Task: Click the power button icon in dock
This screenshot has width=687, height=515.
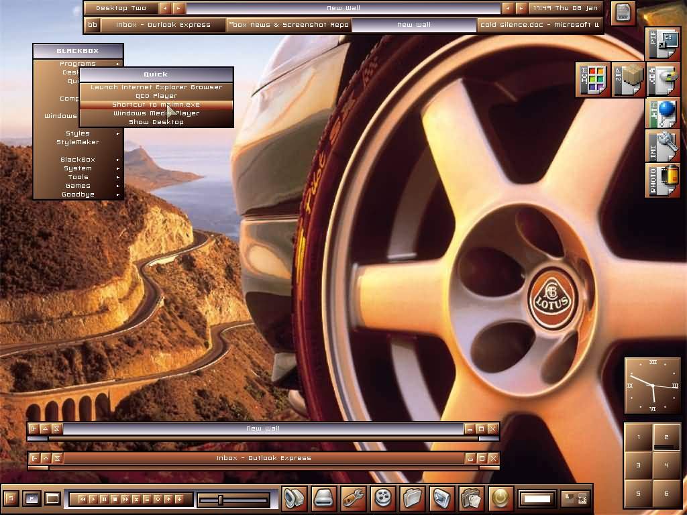Action: [500, 498]
